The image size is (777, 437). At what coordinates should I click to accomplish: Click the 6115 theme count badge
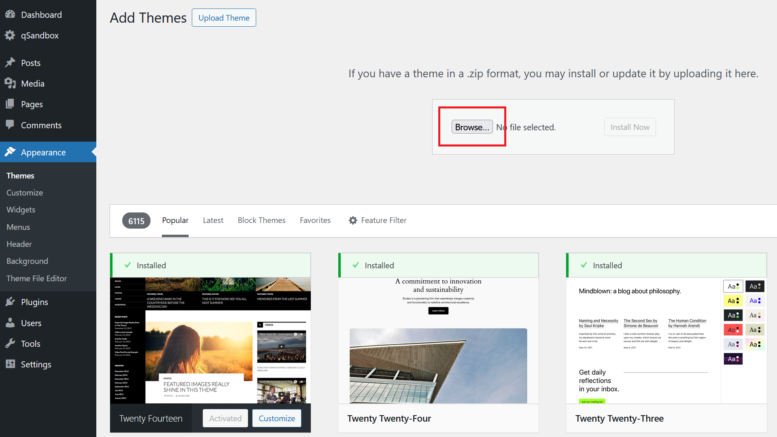click(136, 221)
